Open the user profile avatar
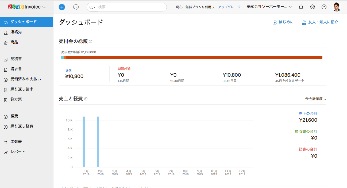The width and height of the screenshot is (347, 188). pos(337,7)
